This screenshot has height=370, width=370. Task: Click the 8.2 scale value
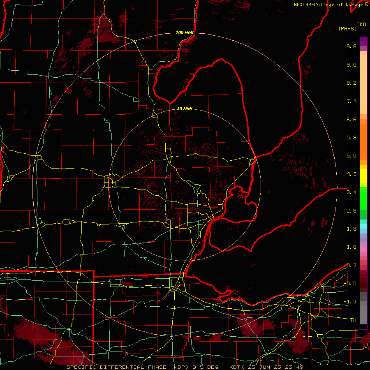point(351,83)
